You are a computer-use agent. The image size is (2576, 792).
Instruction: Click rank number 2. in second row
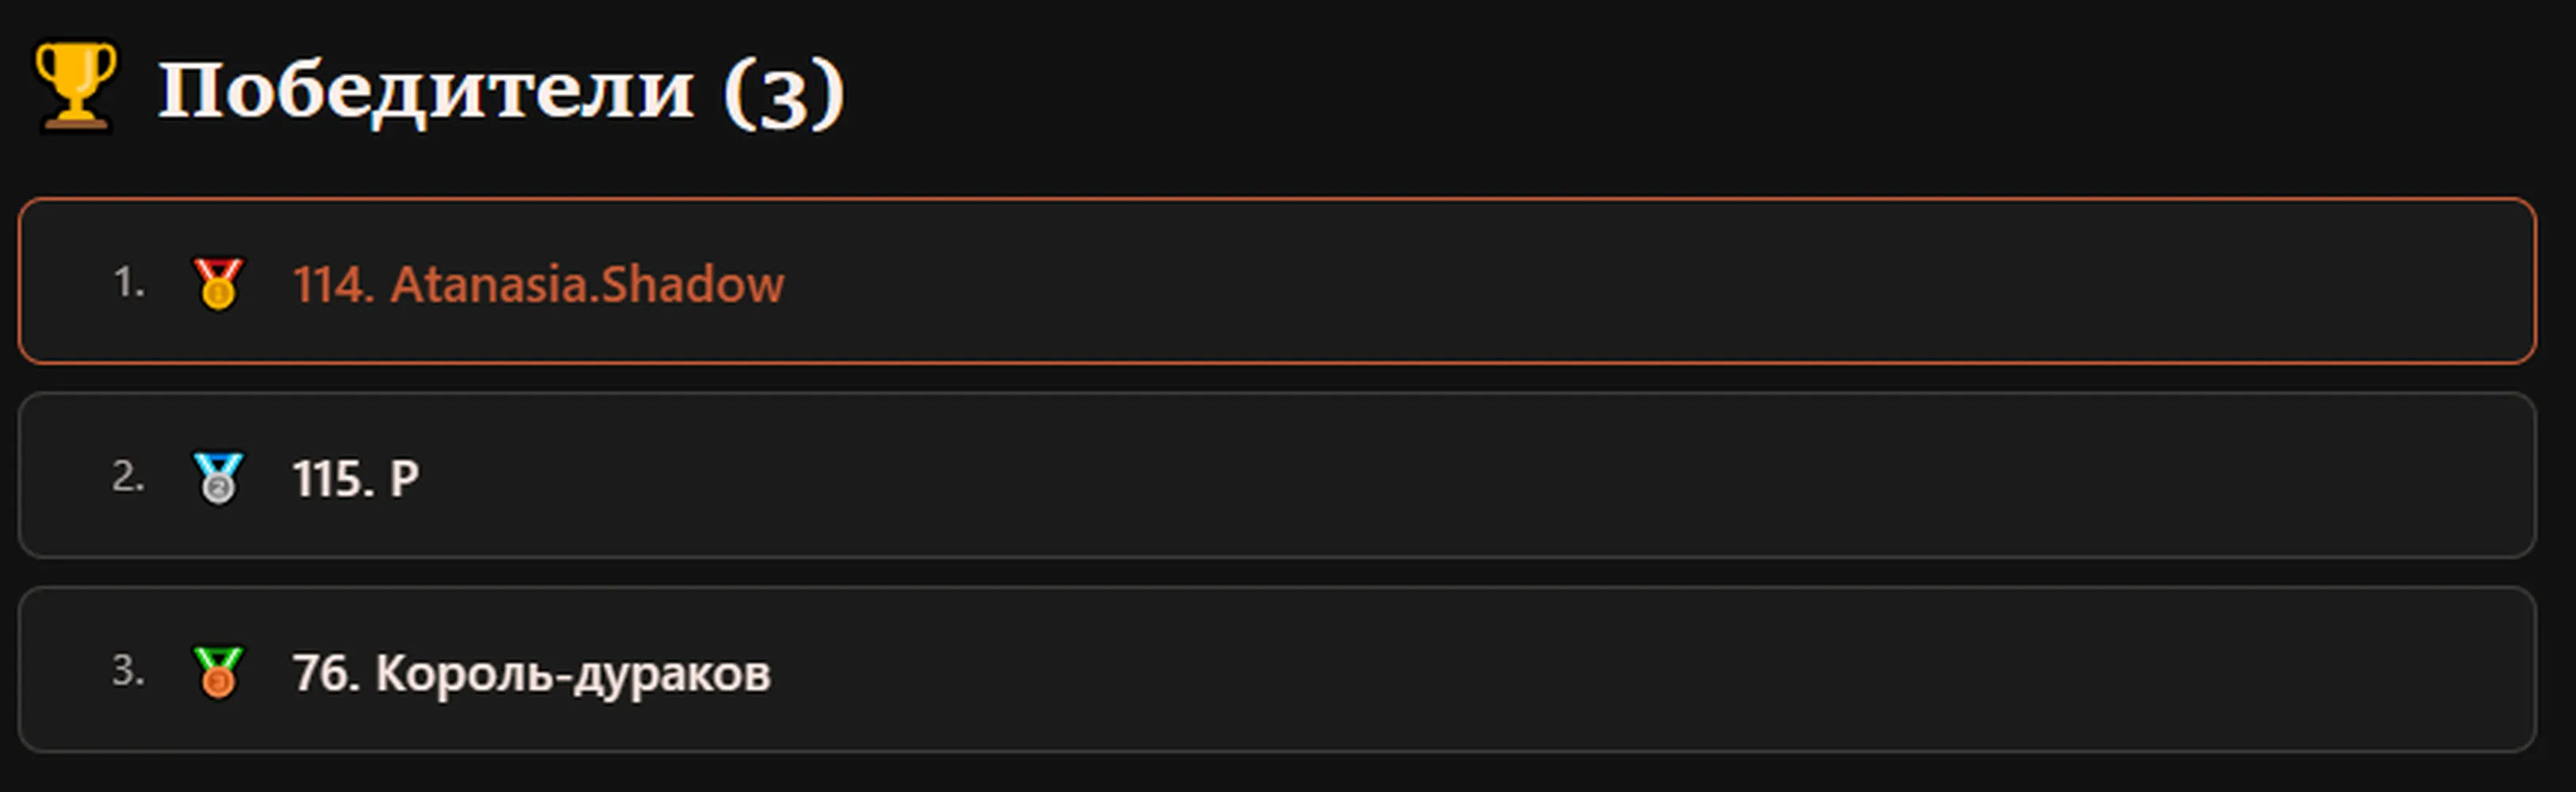click(x=129, y=477)
